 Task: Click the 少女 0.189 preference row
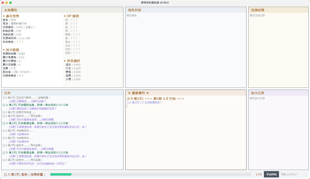click(73, 68)
